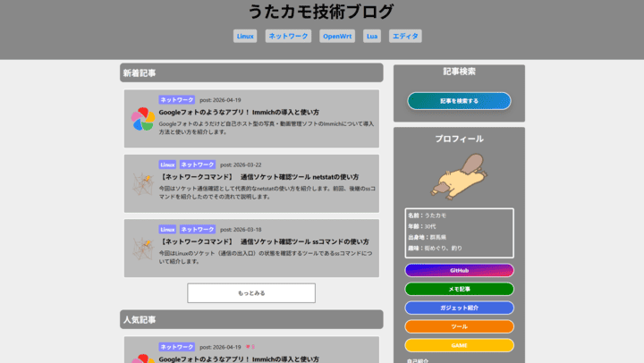Open the GitHub profile button

point(459,271)
